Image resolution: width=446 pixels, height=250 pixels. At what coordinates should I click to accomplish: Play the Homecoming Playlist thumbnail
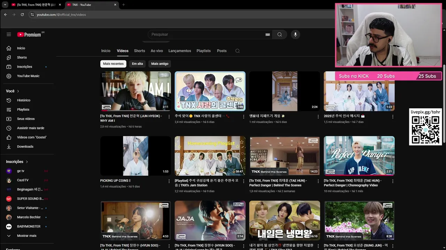click(x=210, y=156)
